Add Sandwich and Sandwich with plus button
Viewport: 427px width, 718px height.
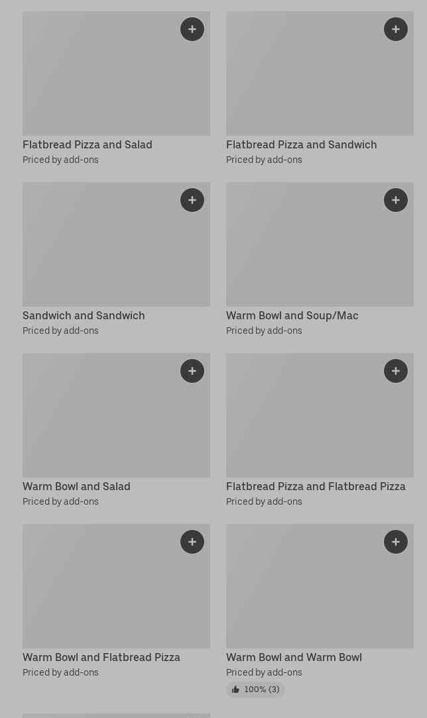click(x=192, y=200)
